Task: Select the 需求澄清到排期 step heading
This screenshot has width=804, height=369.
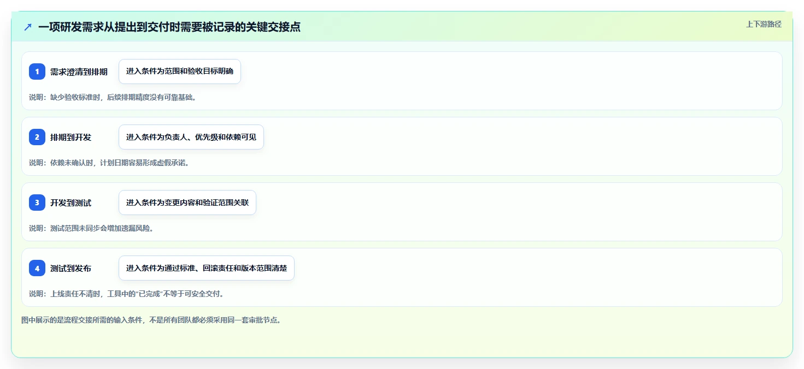Action: click(x=79, y=72)
